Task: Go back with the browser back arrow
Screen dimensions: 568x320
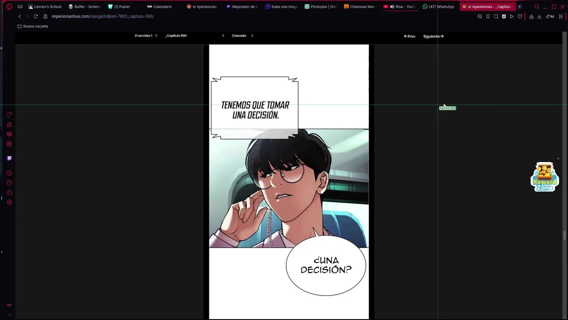Action: coord(20,16)
